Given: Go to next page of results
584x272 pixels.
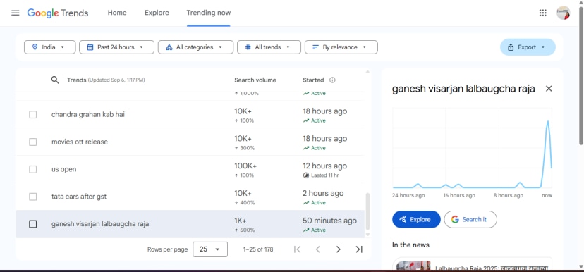Looking at the screenshot, I should click(338, 249).
